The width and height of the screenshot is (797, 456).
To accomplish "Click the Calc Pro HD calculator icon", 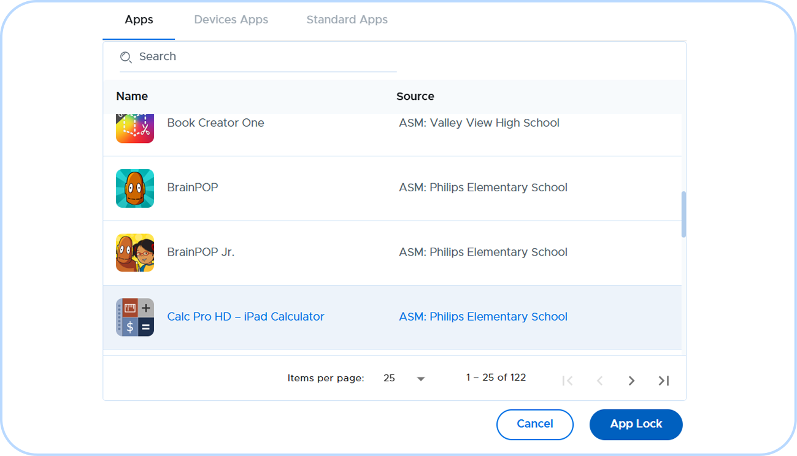I will pos(135,317).
